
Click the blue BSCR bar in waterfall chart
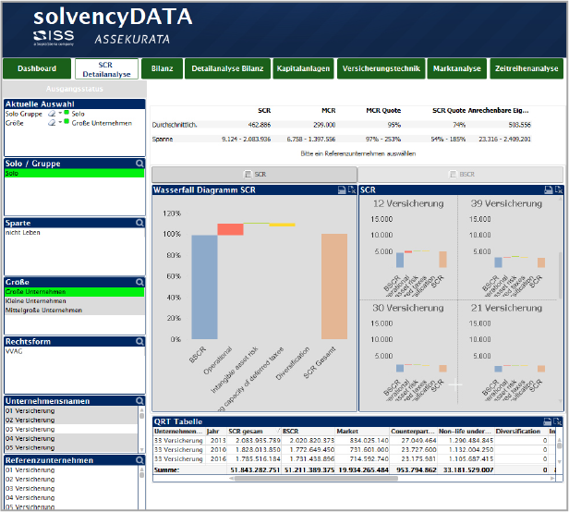[x=204, y=286]
